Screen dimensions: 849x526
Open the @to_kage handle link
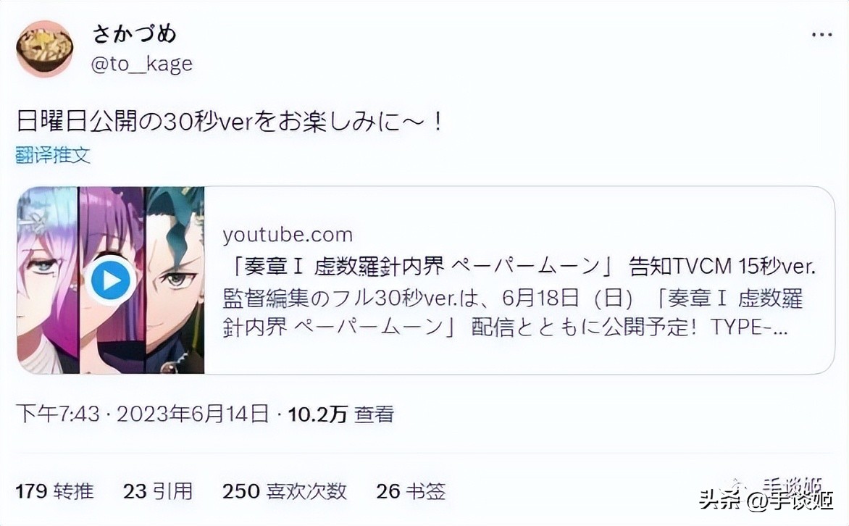pyautogui.click(x=142, y=64)
